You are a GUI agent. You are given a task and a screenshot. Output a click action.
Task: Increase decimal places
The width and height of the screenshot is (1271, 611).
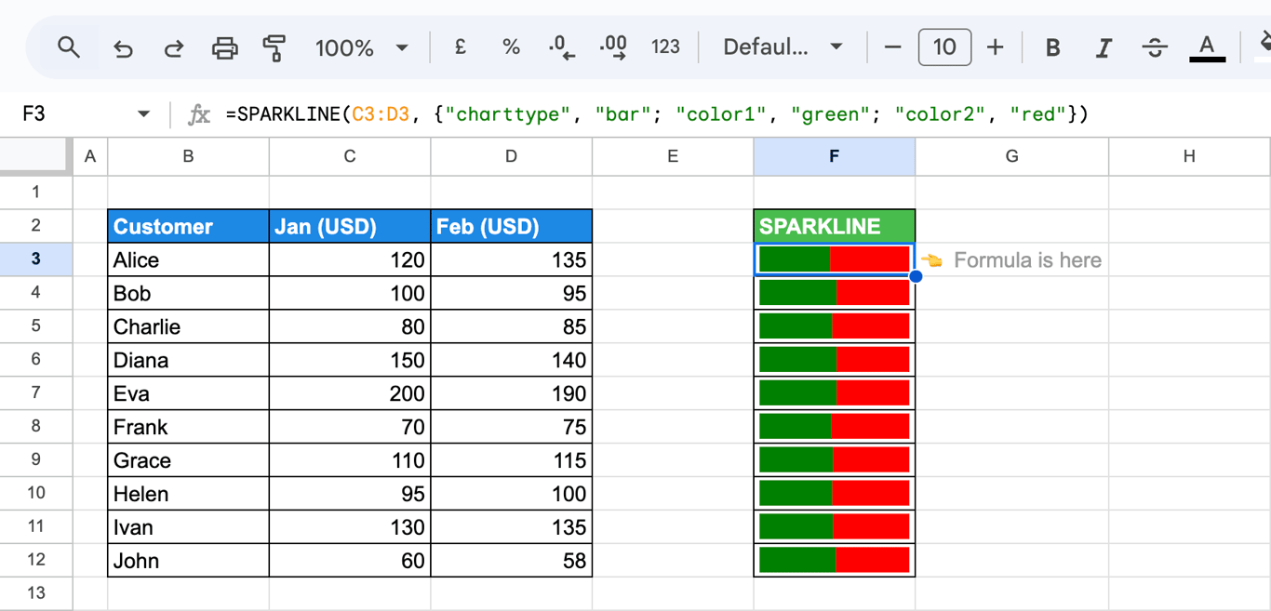coord(613,47)
